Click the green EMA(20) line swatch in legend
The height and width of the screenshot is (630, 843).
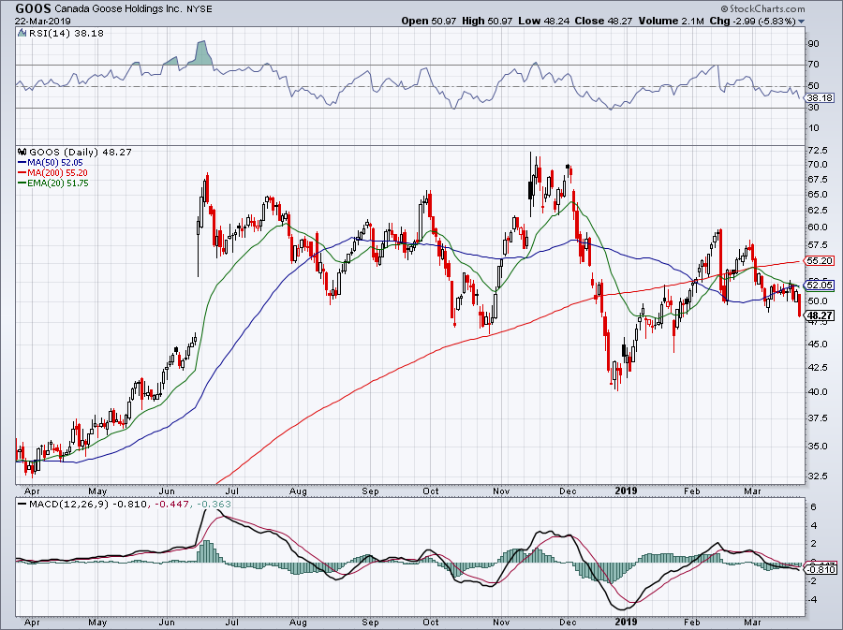coord(22,183)
